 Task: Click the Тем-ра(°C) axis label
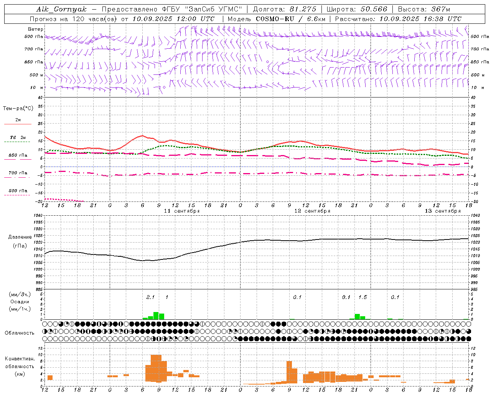click(18, 109)
